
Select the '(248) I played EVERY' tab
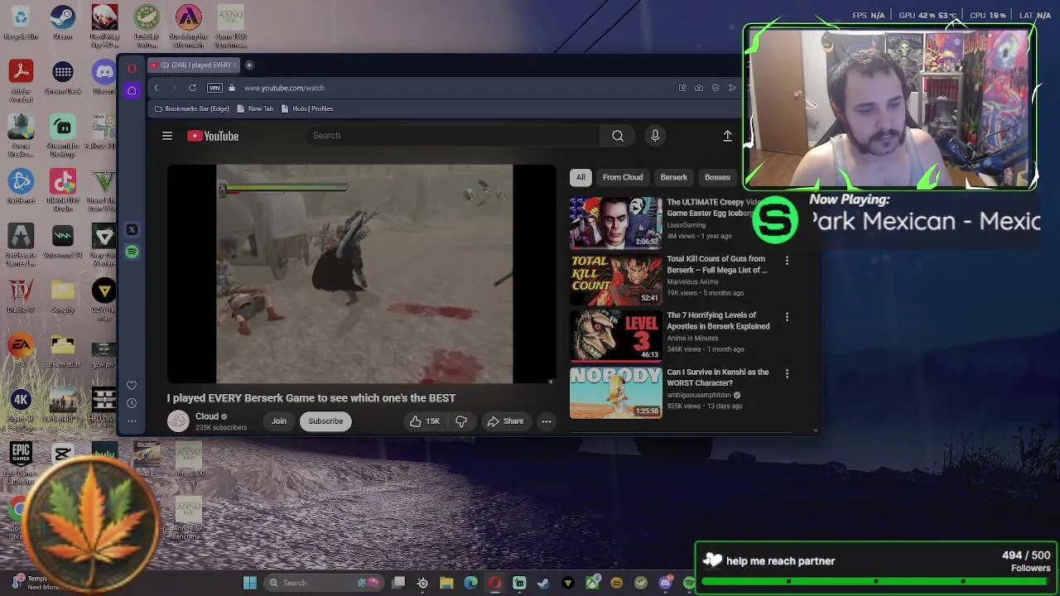pos(194,65)
